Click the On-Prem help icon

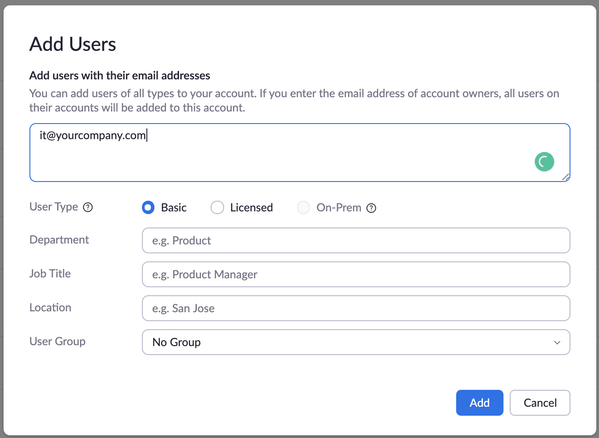point(371,207)
